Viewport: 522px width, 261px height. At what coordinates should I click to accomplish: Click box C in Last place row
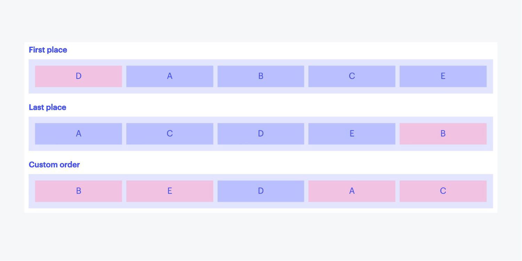coord(169,134)
